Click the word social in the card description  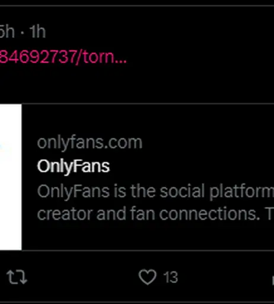(x=182, y=191)
